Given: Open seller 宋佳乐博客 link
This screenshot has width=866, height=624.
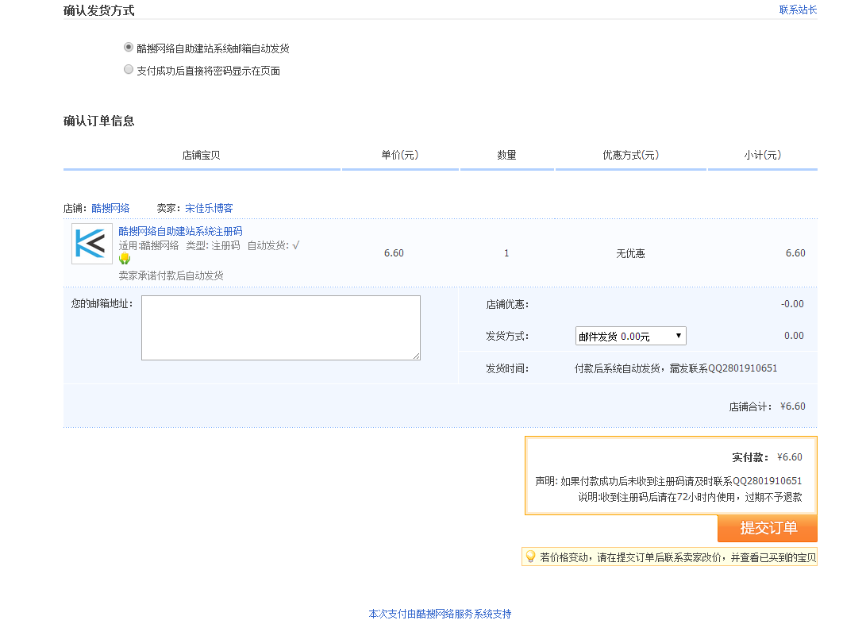Looking at the screenshot, I should [x=209, y=208].
